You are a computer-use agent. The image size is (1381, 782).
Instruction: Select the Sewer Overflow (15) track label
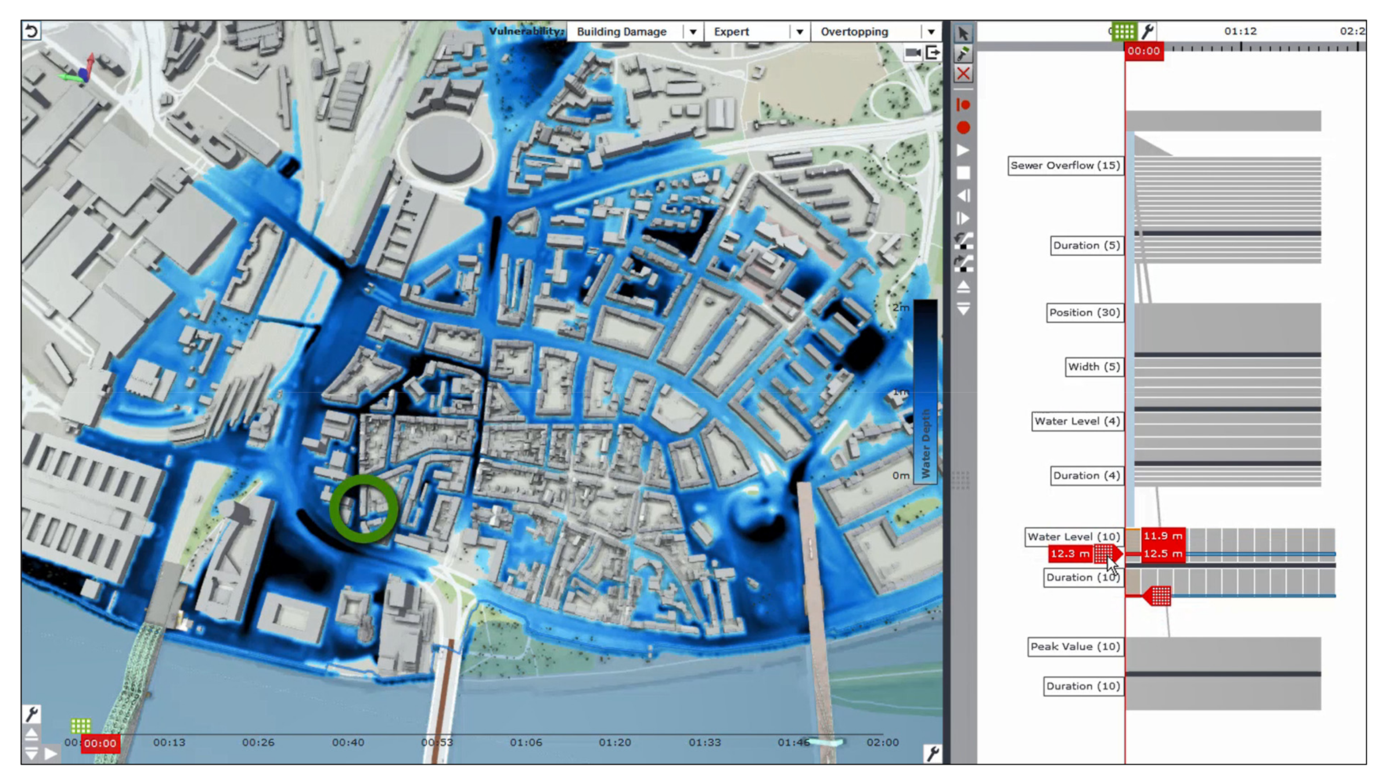click(x=1065, y=165)
